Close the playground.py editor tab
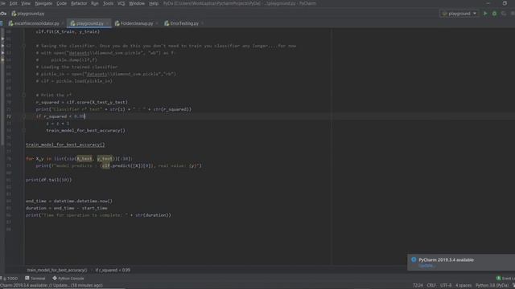Viewport: 515px width, 289px height. [107, 23]
